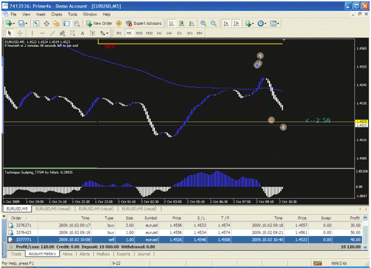This screenshot has height=268, width=371.
Task: Switch to H4 timeframe
Action: [169, 33]
